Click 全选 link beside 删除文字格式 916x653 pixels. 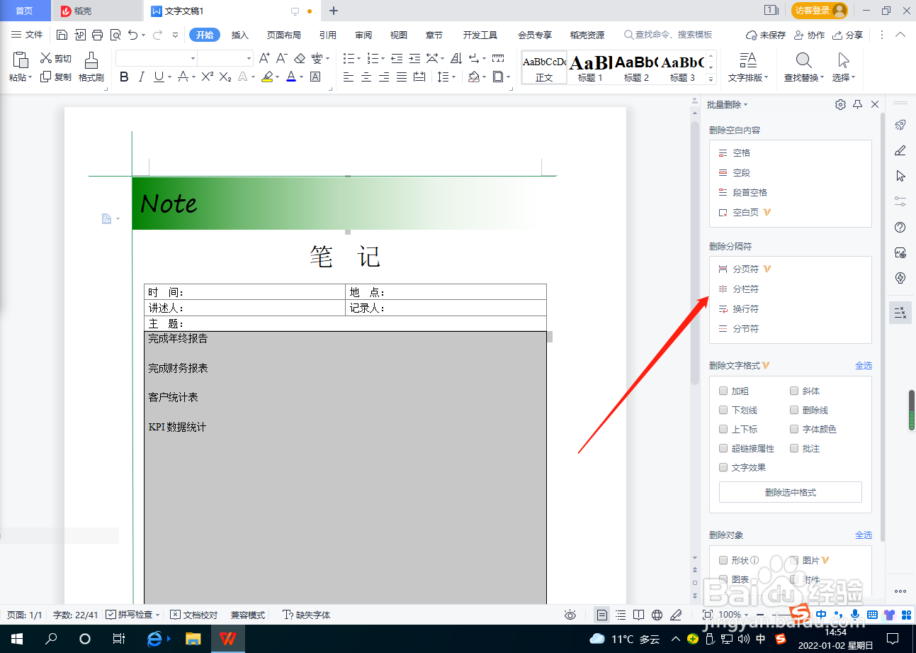tap(864, 366)
